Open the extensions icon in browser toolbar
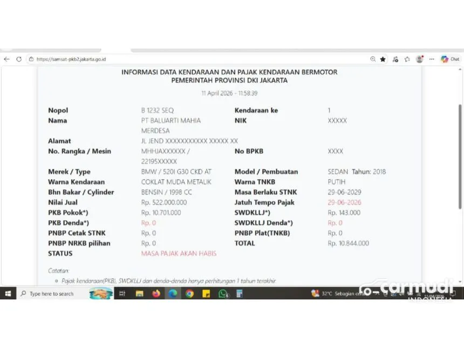Screen dimensions: 464x348 (x=407, y=59)
